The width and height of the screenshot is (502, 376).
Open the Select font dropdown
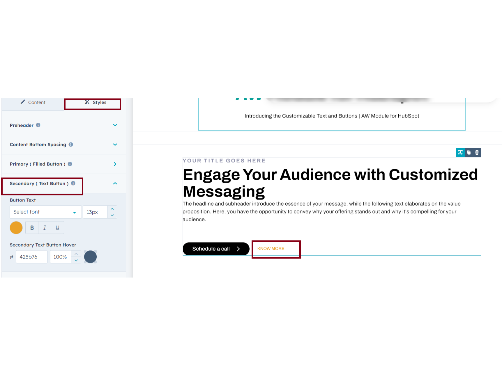[45, 212]
